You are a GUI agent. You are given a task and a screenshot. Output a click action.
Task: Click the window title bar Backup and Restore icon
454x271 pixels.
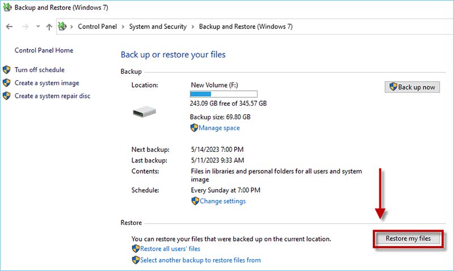[7, 7]
